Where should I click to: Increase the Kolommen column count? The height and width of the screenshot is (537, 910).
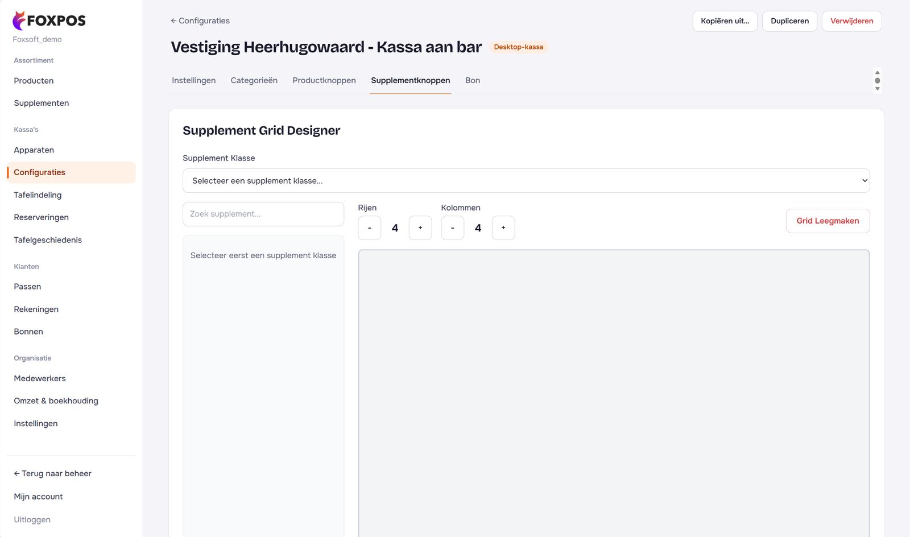coord(503,228)
